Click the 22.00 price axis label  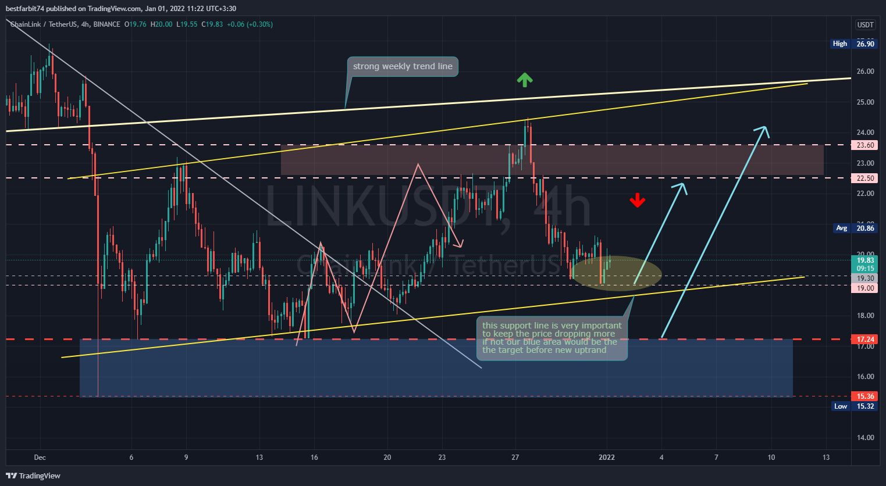865,194
